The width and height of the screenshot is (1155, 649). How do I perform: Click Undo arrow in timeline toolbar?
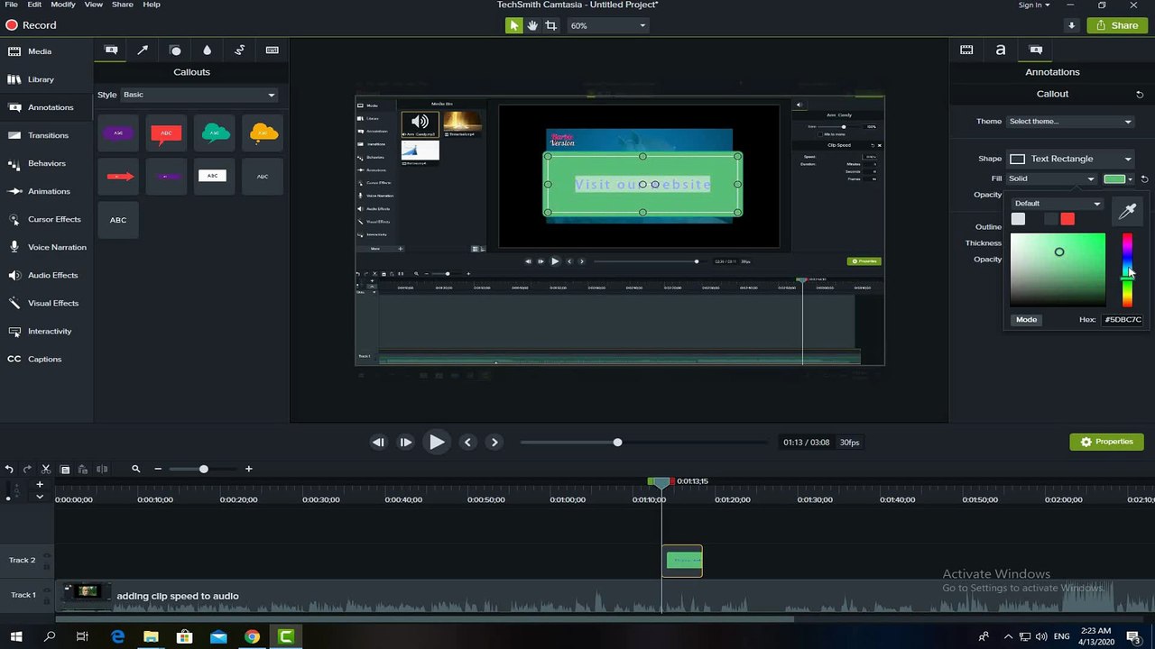pos(9,469)
